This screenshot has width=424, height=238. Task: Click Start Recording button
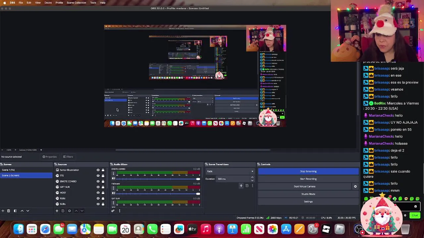[x=308, y=179]
